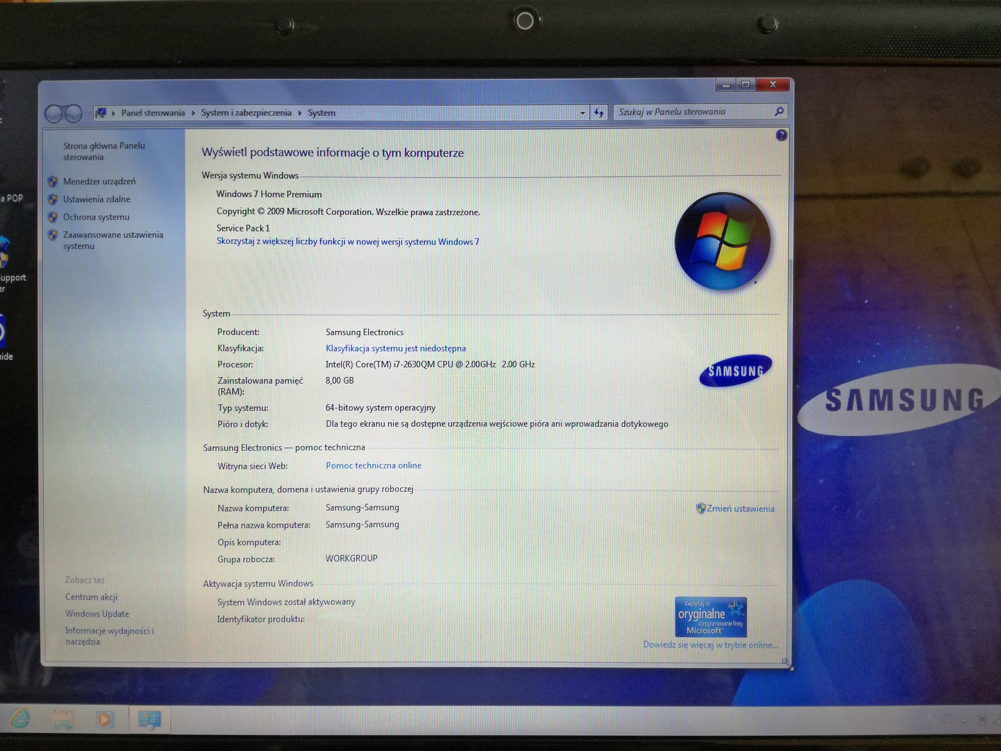Go to Strona główna Panelu sterowania
Screen dimensions: 1001x751
[x=104, y=151]
